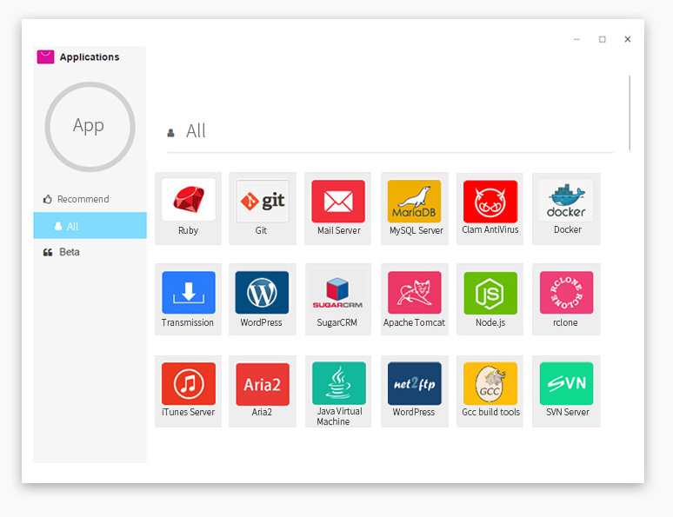Open the SVN Server green icon
Screen dimensions: 673x517
point(566,383)
